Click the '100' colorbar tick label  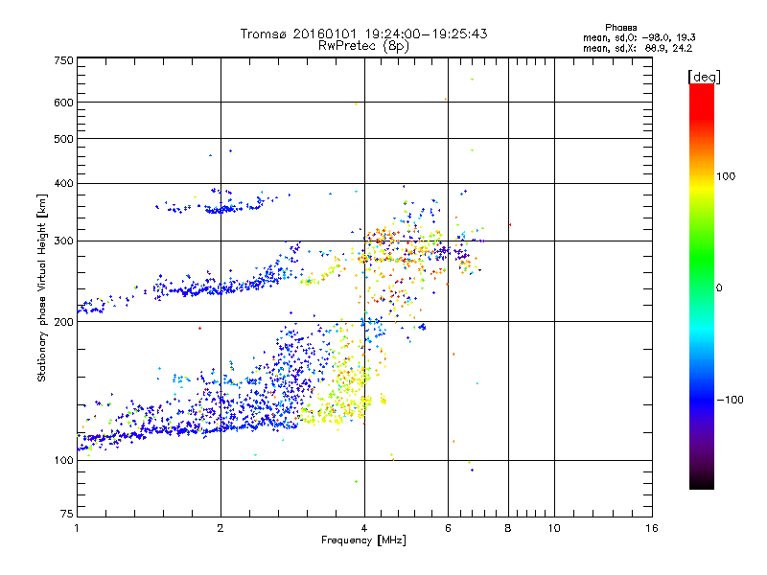coord(726,176)
